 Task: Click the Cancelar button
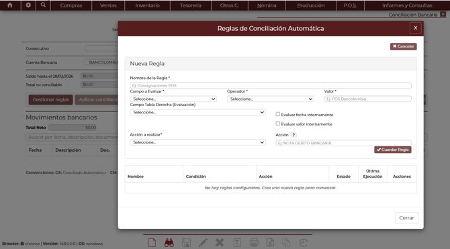coord(403,46)
